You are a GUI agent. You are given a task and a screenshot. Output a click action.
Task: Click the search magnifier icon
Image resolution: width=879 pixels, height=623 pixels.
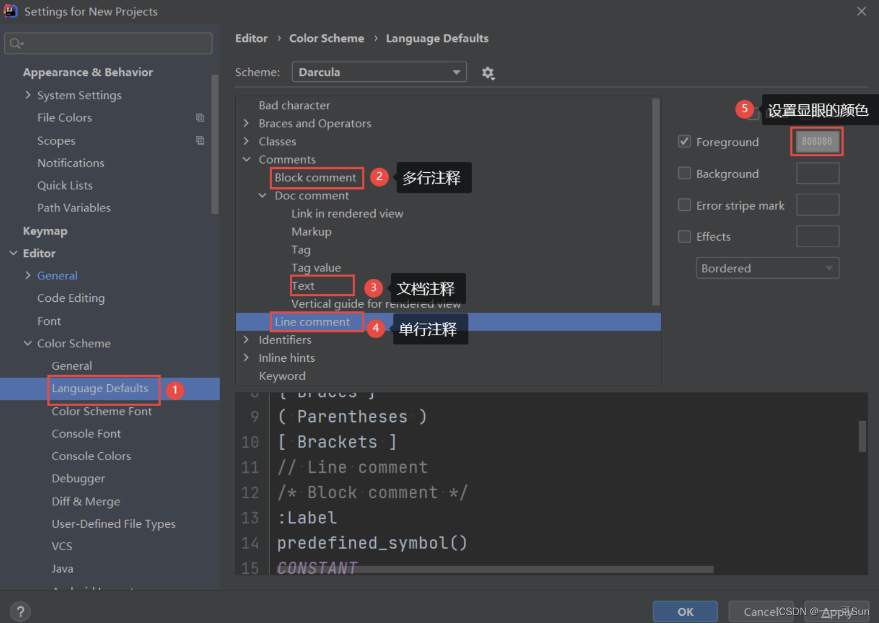[16, 44]
